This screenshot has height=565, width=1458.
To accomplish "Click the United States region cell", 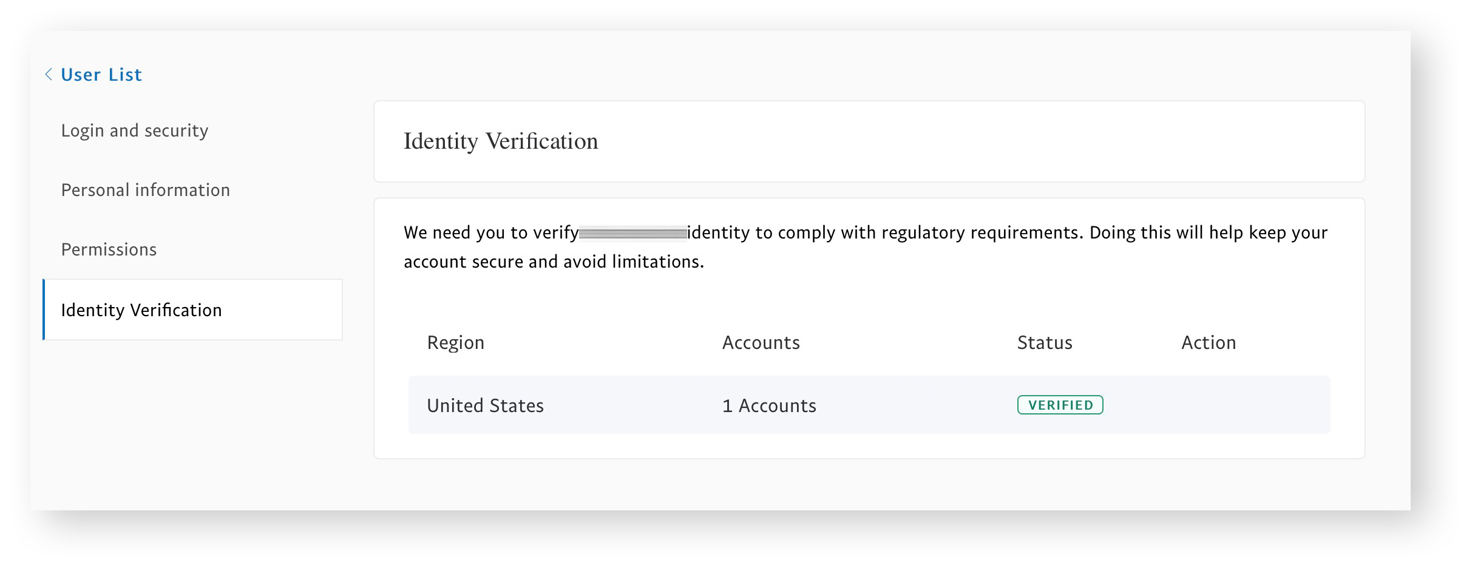I will pos(485,405).
